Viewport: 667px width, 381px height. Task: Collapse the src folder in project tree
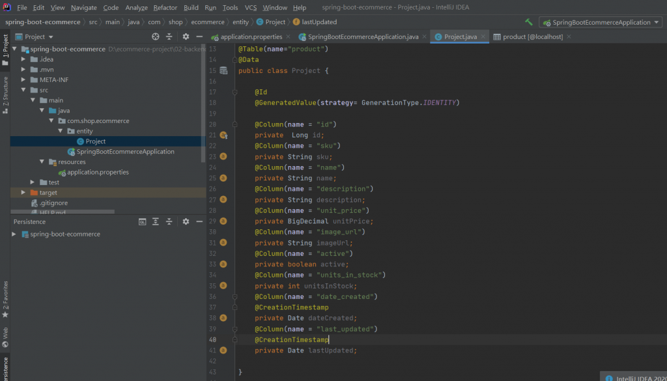(24, 91)
